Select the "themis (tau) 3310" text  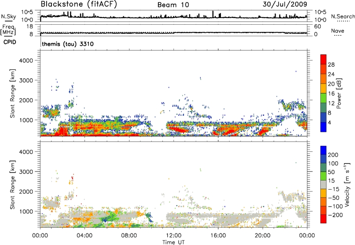(68, 44)
